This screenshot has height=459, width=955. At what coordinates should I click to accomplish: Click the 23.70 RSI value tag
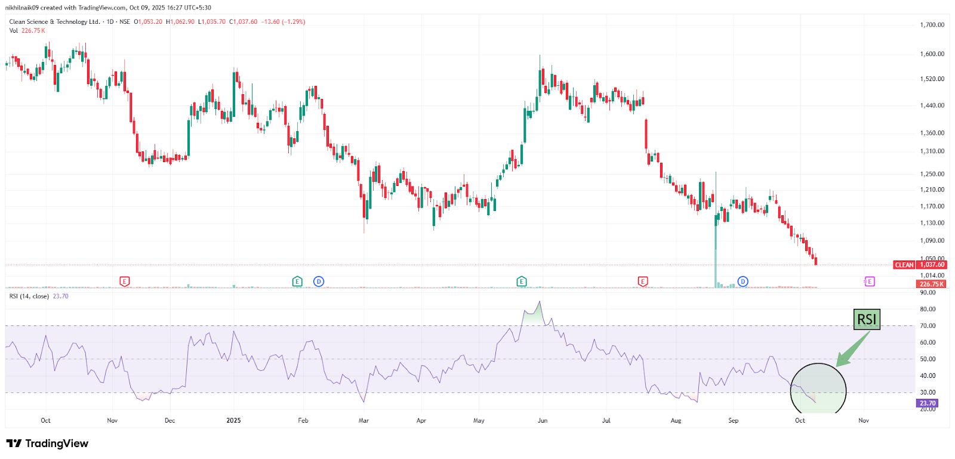928,404
